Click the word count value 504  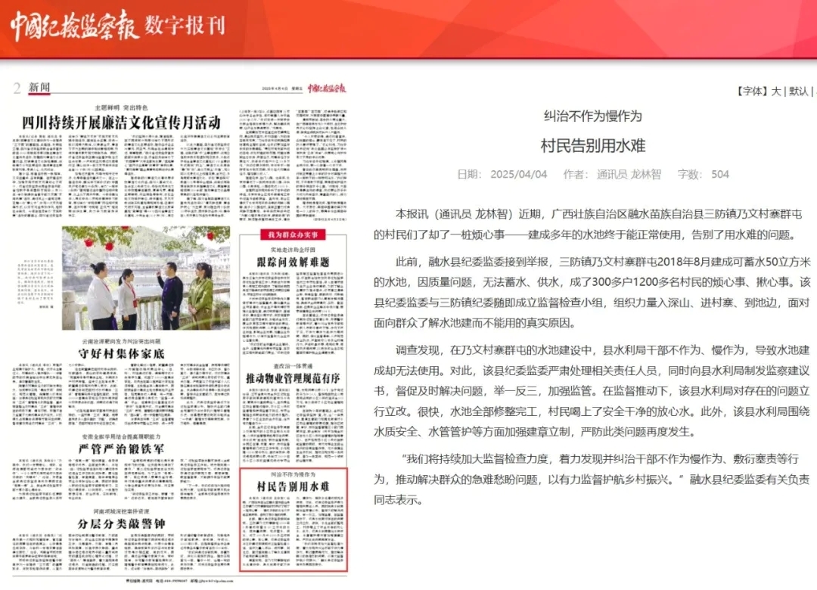click(x=720, y=174)
